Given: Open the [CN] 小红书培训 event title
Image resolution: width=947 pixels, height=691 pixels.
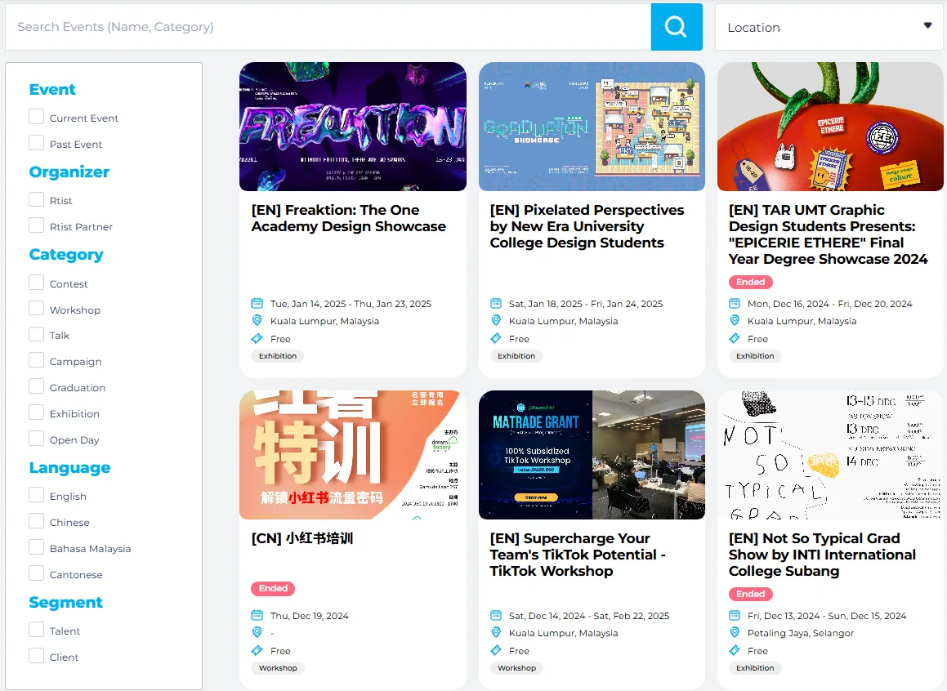Looking at the screenshot, I should (x=302, y=538).
